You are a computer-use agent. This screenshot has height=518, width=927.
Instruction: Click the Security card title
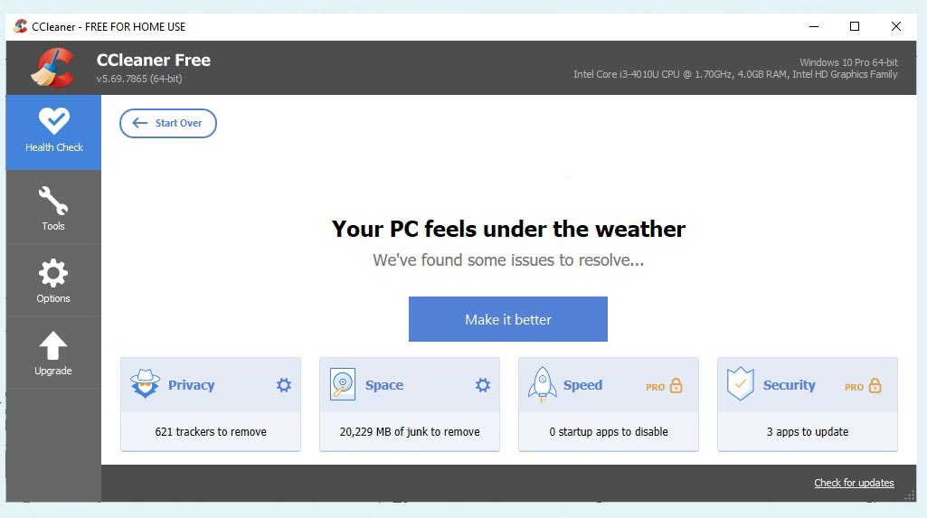pyautogui.click(x=789, y=385)
